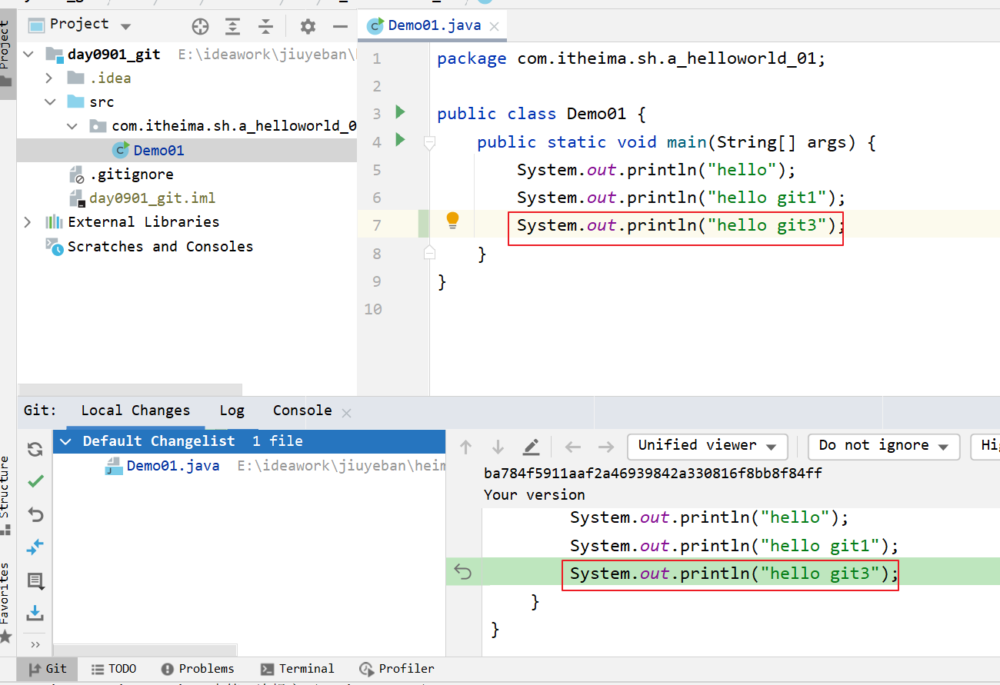1000x685 pixels.
Task: Collapse the main method fold marker
Action: coord(429,141)
